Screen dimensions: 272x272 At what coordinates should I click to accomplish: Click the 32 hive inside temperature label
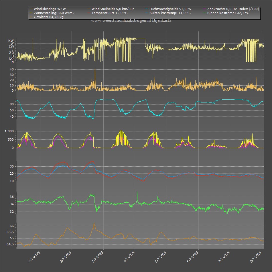point(12,212)
